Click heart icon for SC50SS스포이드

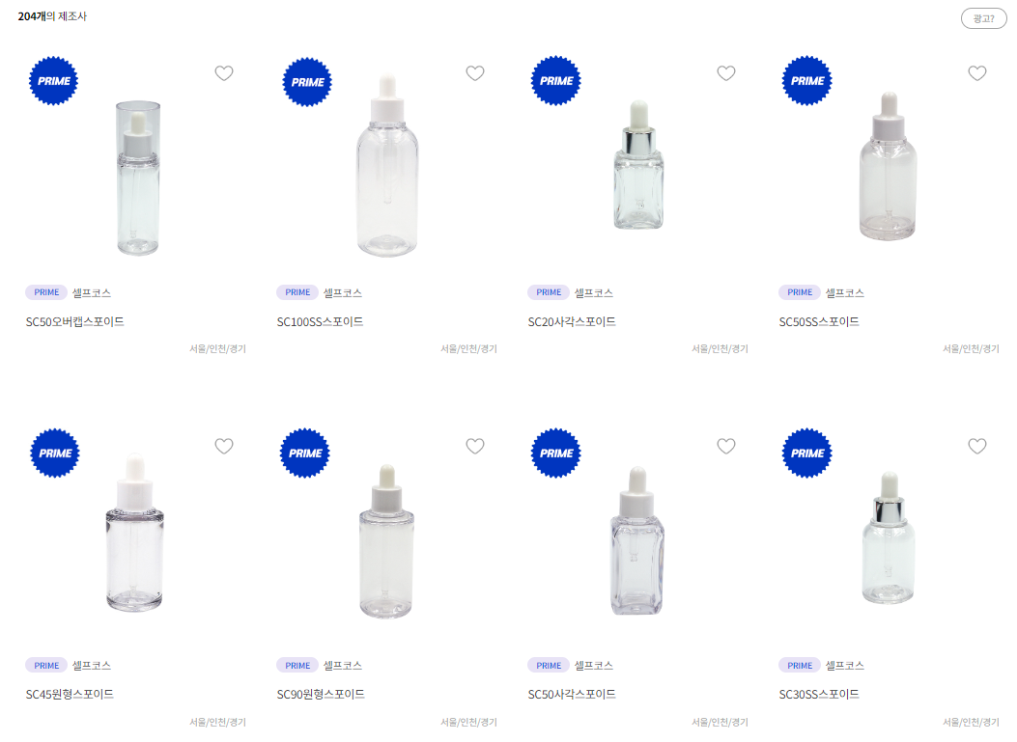click(976, 73)
